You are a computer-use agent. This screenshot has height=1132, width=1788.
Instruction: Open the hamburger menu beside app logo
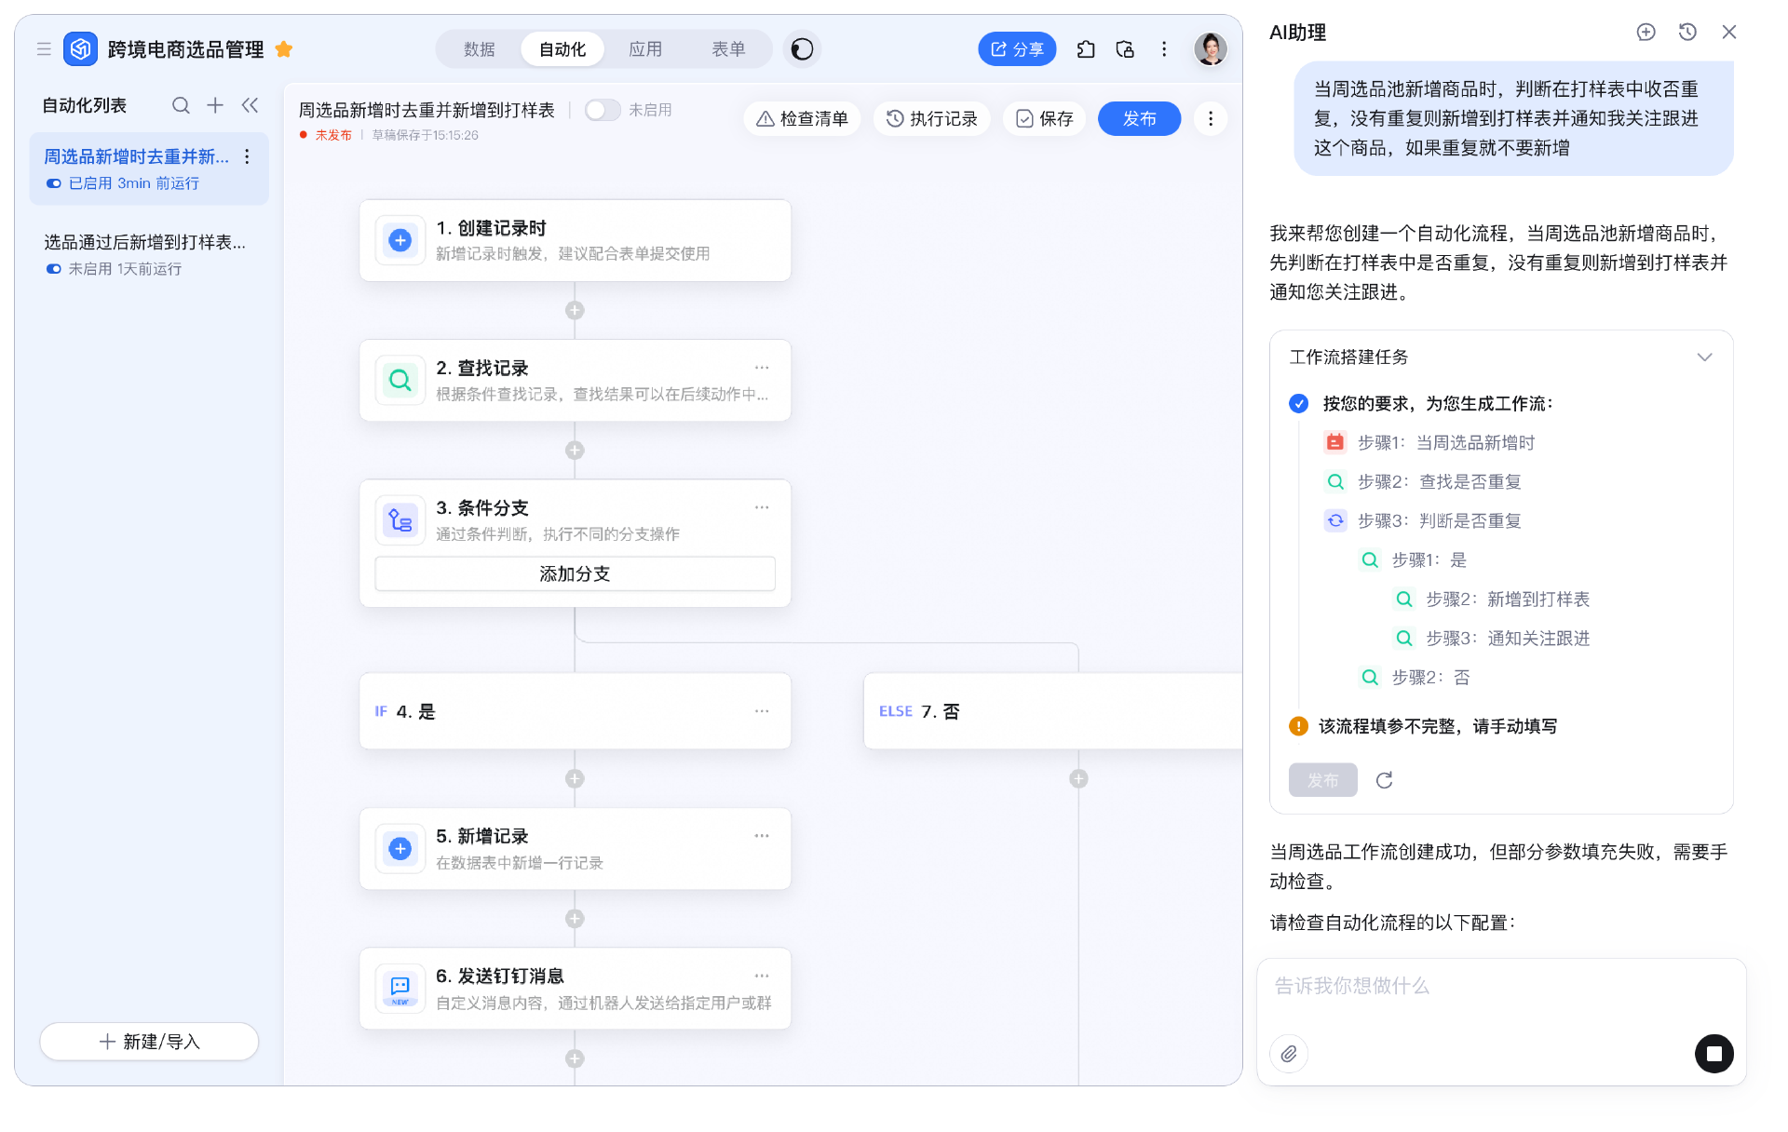coord(44,49)
